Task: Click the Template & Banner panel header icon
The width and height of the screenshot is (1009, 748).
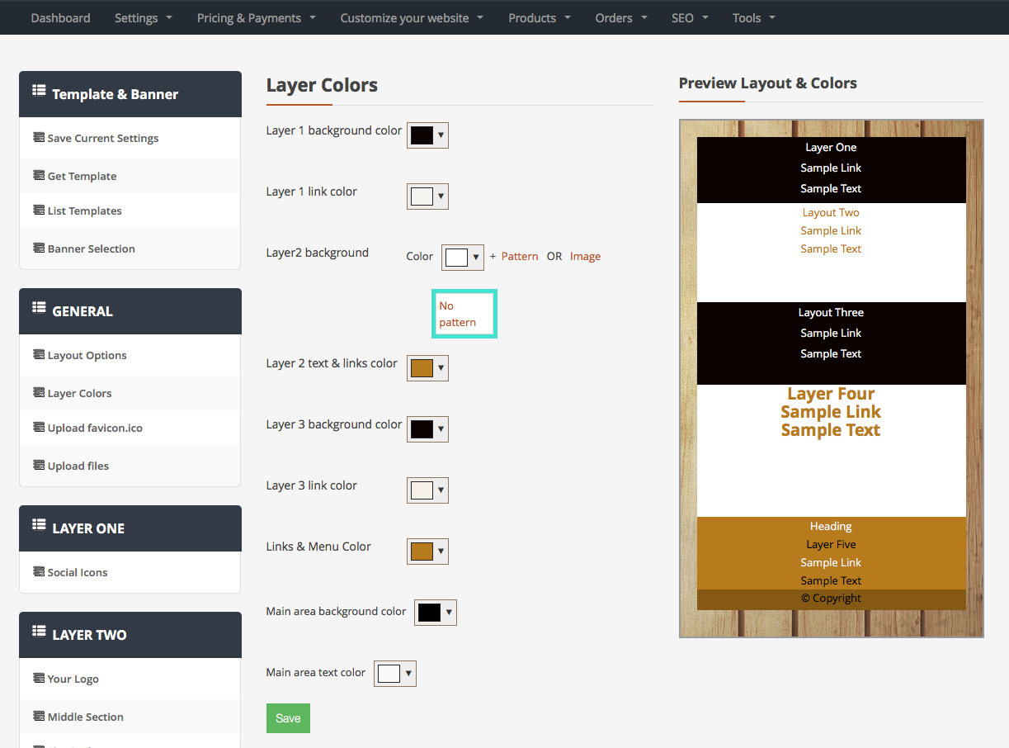Action: click(39, 93)
